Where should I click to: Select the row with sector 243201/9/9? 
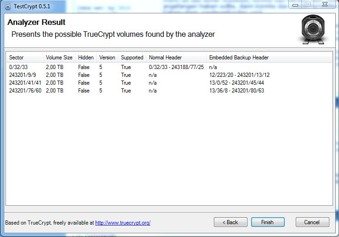(169, 75)
